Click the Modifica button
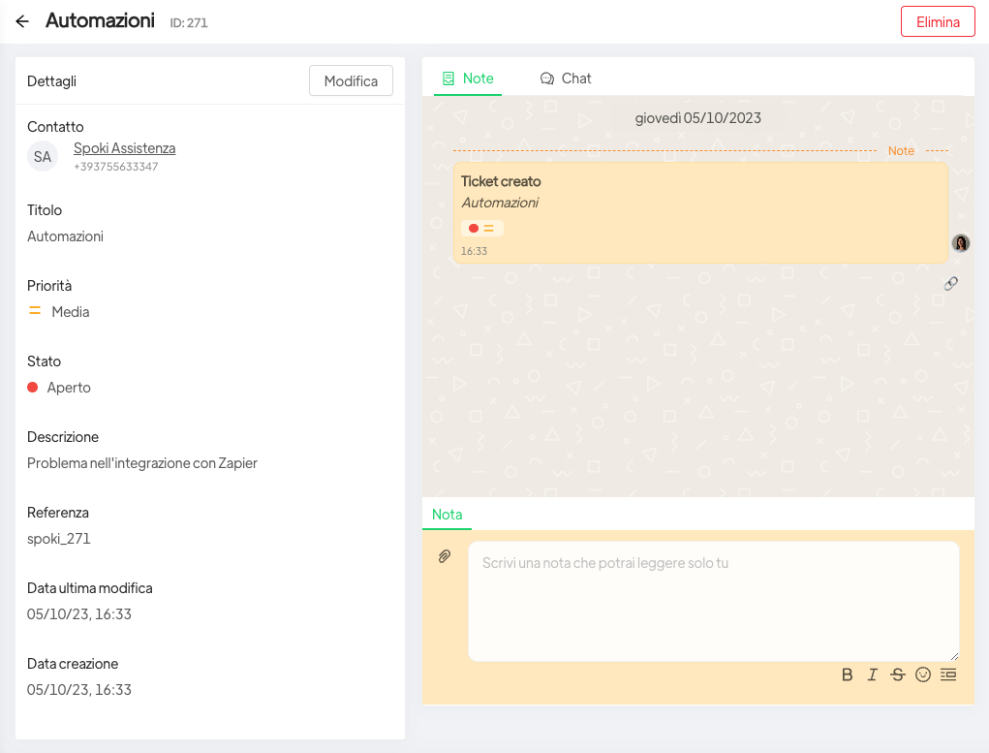The width and height of the screenshot is (989, 753). [351, 81]
